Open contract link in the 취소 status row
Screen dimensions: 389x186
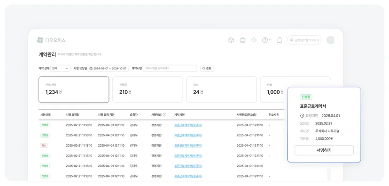coord(188,145)
